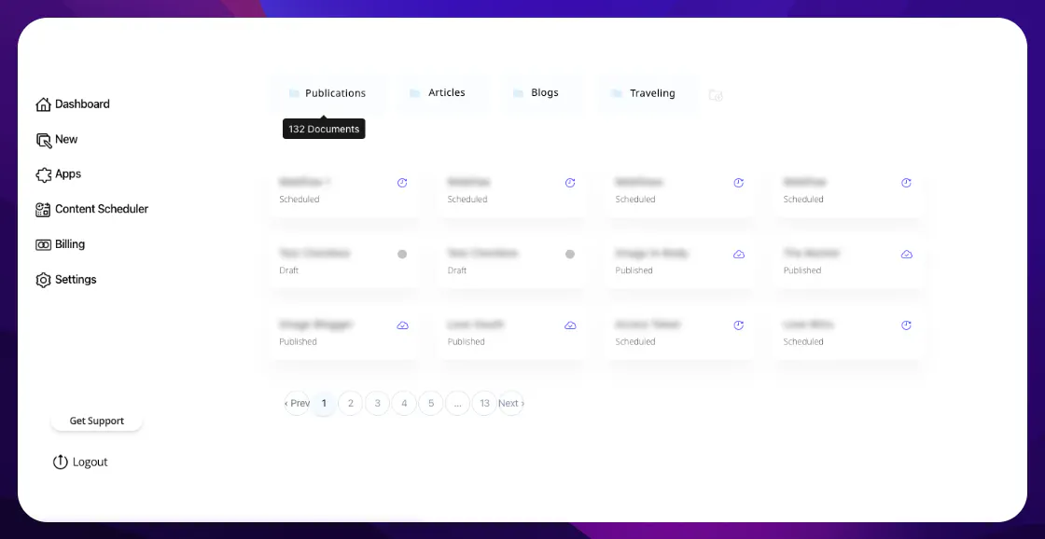Open the Dashboard home icon
Screen dimensions: 1045x539
tap(43, 104)
